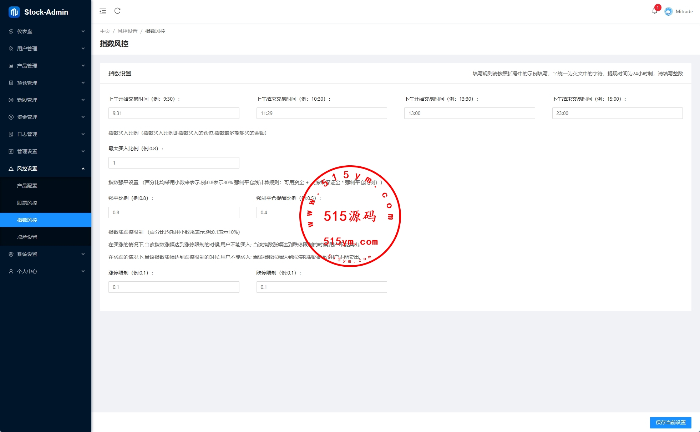Screen dimensions: 700x432
Task: Click the 主页 breadcrumb link
Action: pyautogui.click(x=105, y=31)
